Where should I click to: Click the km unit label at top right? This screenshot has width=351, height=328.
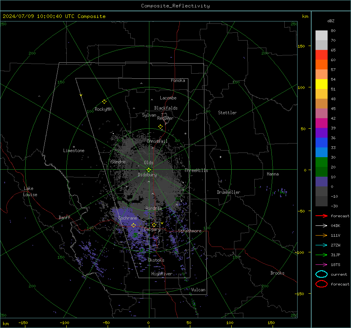point(305,16)
